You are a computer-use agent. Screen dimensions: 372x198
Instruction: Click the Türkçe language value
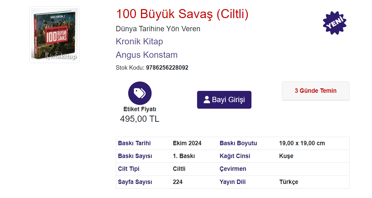[289, 182]
